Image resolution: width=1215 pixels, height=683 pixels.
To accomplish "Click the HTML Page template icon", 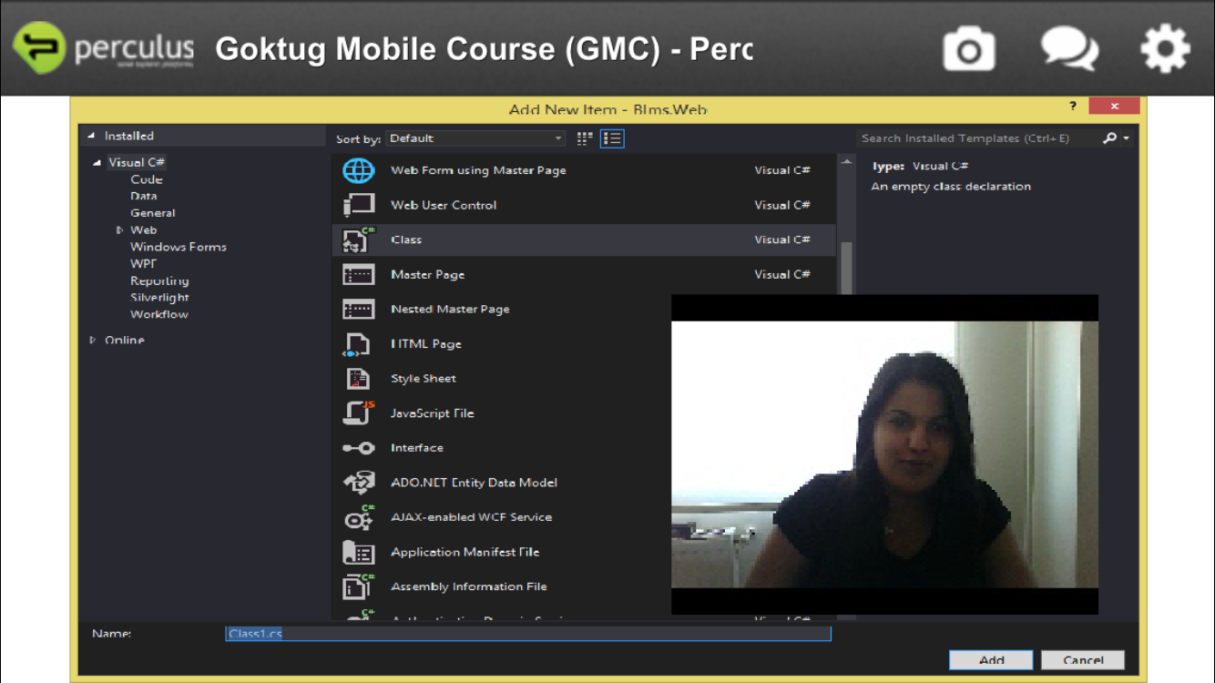I will (x=357, y=344).
